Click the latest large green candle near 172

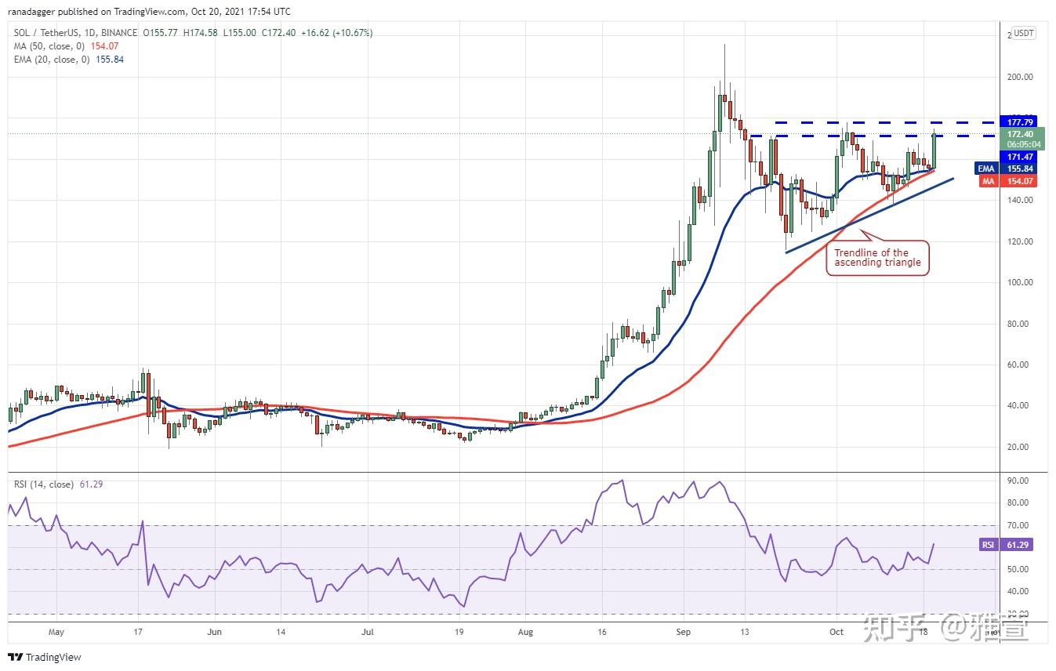pyautogui.click(x=934, y=151)
